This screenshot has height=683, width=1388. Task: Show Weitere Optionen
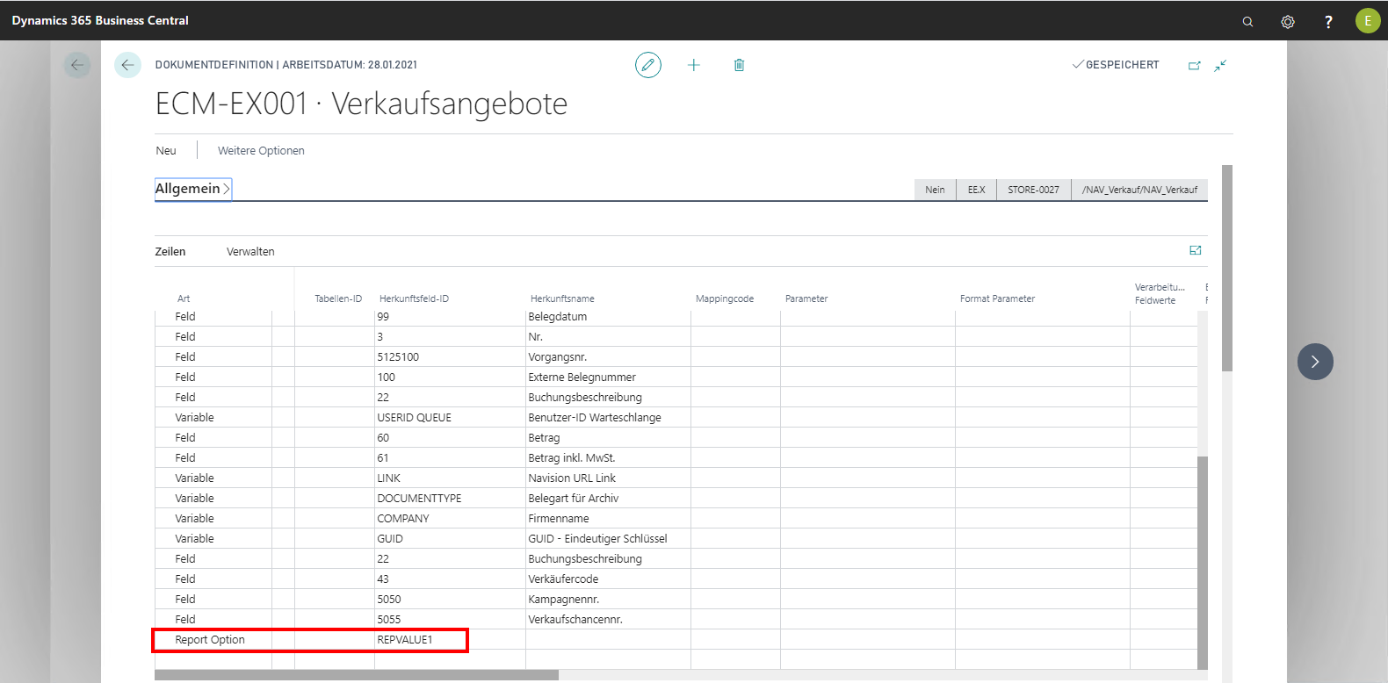point(261,151)
